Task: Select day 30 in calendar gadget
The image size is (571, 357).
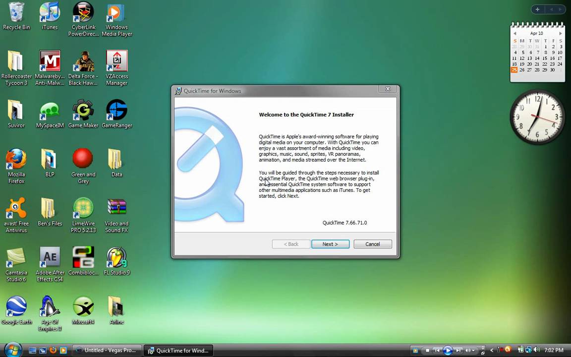Action: pyautogui.click(x=553, y=70)
